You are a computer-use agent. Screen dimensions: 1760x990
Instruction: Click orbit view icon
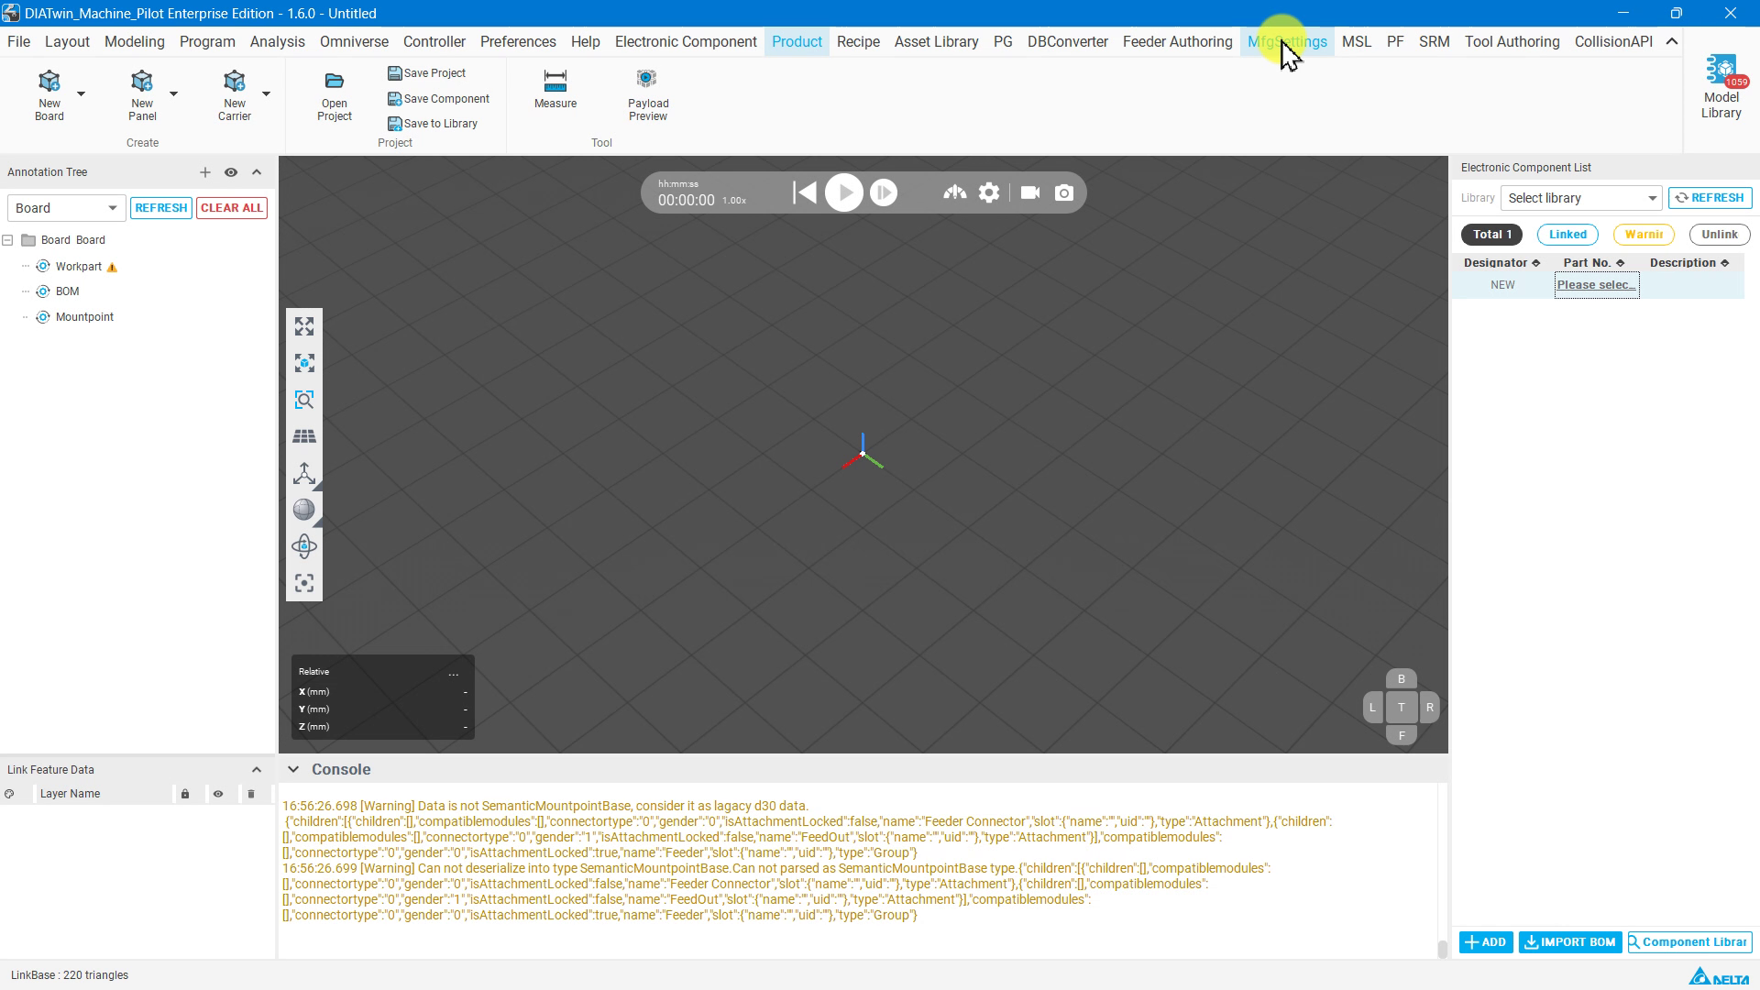click(304, 546)
